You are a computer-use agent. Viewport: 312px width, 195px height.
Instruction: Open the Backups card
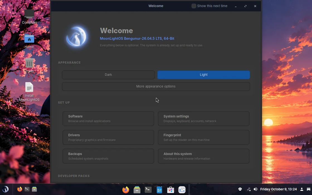point(108,156)
